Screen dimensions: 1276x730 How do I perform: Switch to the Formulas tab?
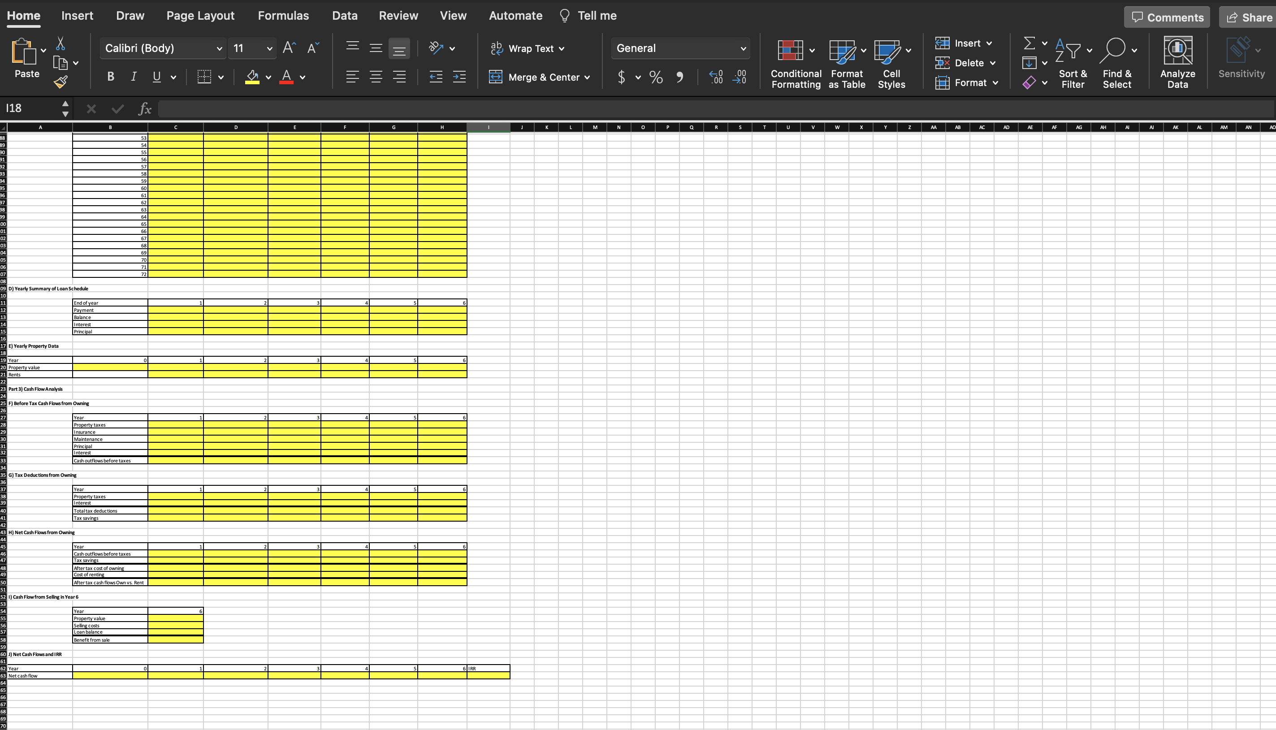tap(283, 16)
